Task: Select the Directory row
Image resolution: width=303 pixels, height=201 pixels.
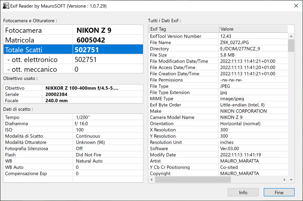Action: (x=218, y=49)
